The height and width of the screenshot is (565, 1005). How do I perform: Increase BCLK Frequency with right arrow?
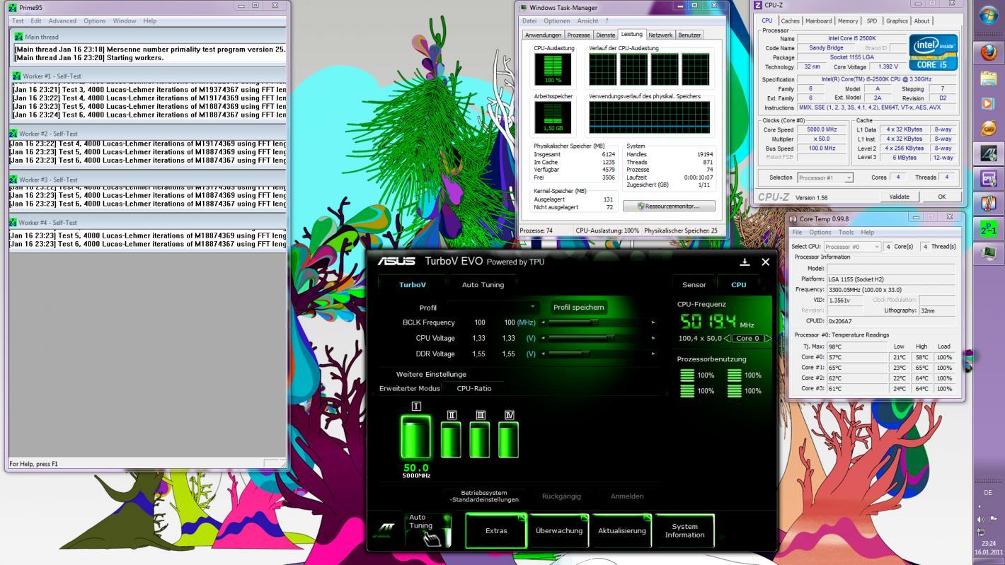pyautogui.click(x=653, y=322)
